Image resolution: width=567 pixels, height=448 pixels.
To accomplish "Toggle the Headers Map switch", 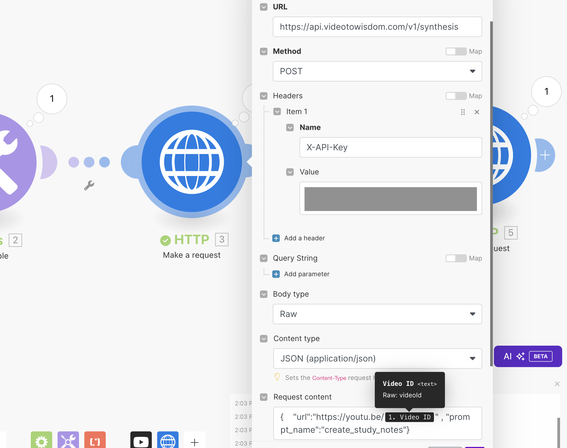I will pos(456,96).
